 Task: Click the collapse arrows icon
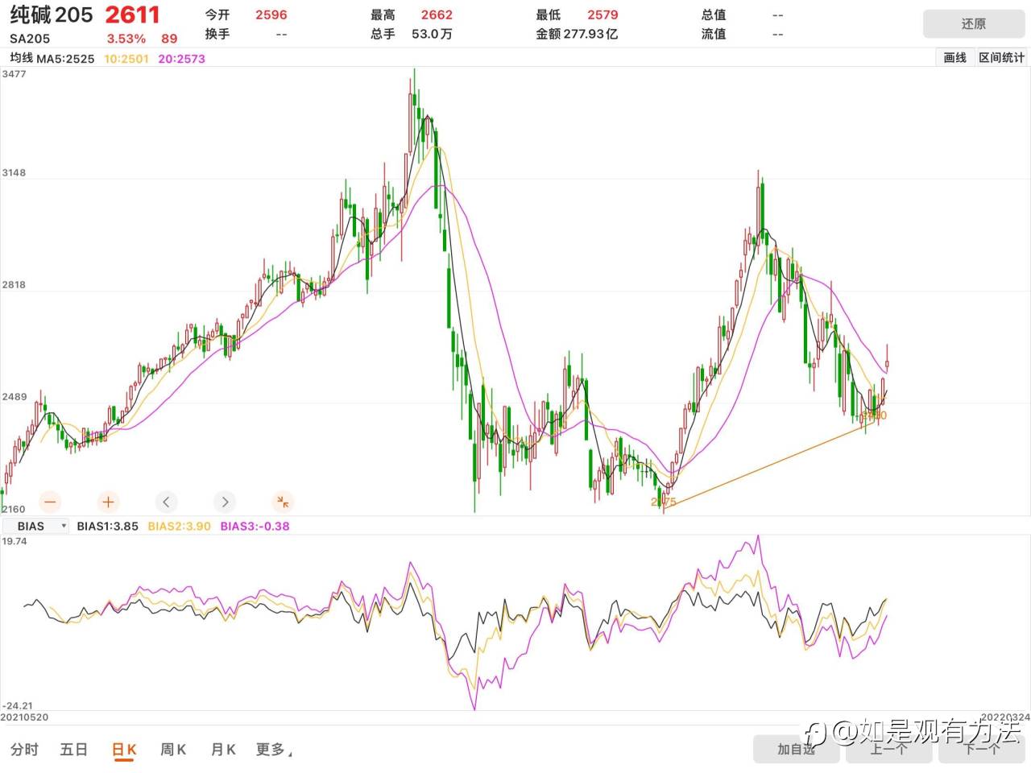pyautogui.click(x=283, y=502)
